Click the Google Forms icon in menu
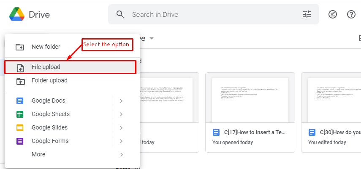This screenshot has width=361, height=169. 20,141
